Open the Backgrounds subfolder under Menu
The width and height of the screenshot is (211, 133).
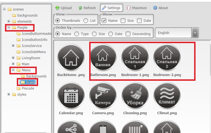tap(34, 76)
